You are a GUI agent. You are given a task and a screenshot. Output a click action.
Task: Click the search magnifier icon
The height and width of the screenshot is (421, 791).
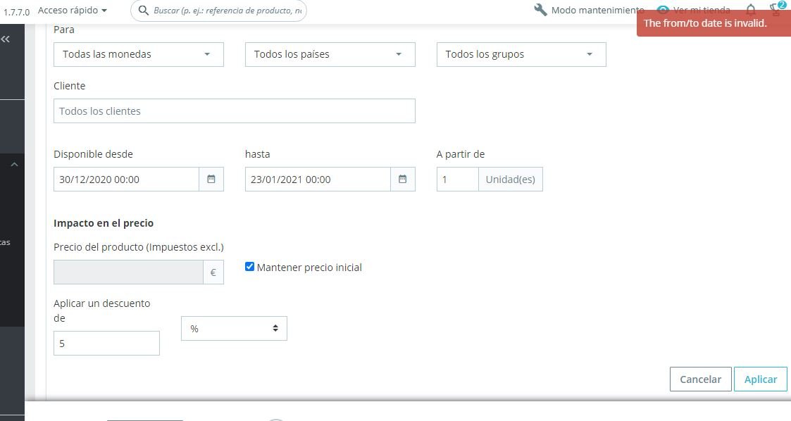[143, 10]
